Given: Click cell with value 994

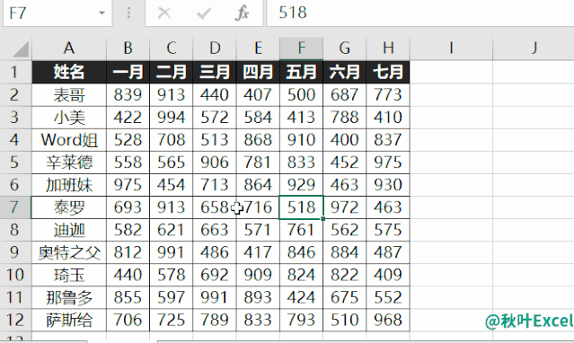Looking at the screenshot, I should 172,118.
